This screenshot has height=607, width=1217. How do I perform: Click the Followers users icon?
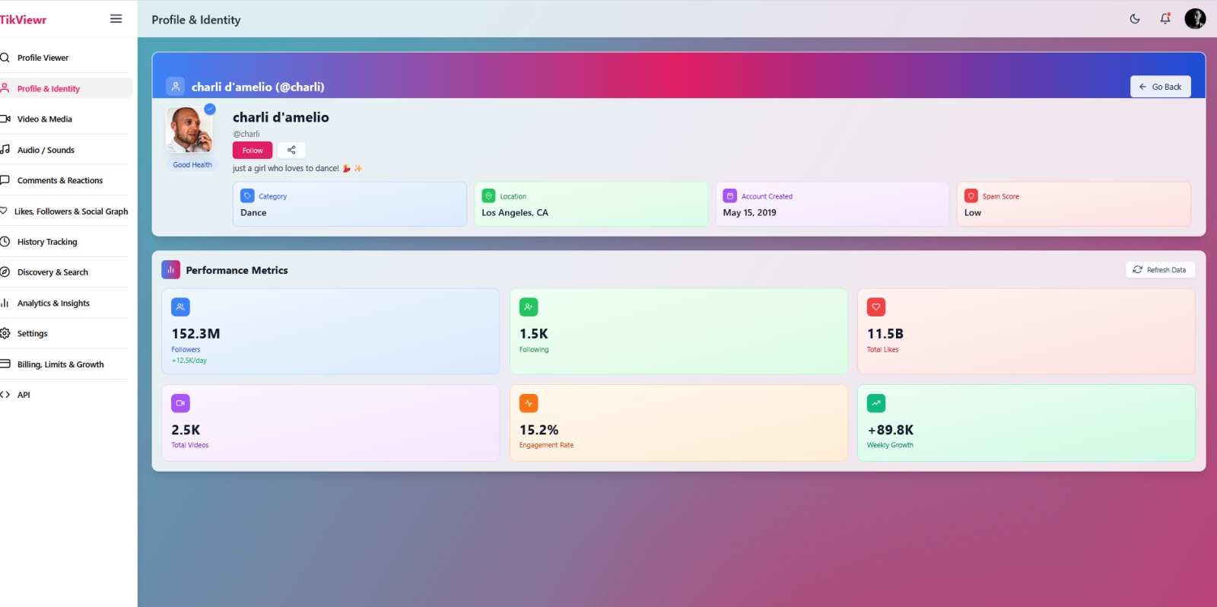click(180, 307)
